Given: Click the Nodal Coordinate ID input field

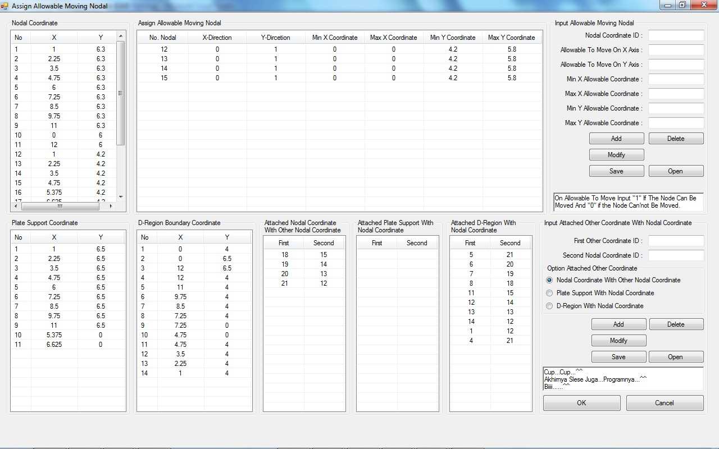Looking at the screenshot, I should click(x=676, y=35).
